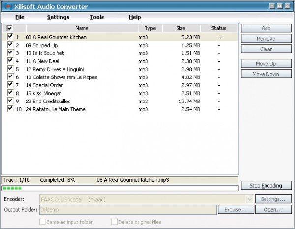Click the Output Folder path field
The width and height of the screenshot is (295, 229).
click(x=127, y=210)
